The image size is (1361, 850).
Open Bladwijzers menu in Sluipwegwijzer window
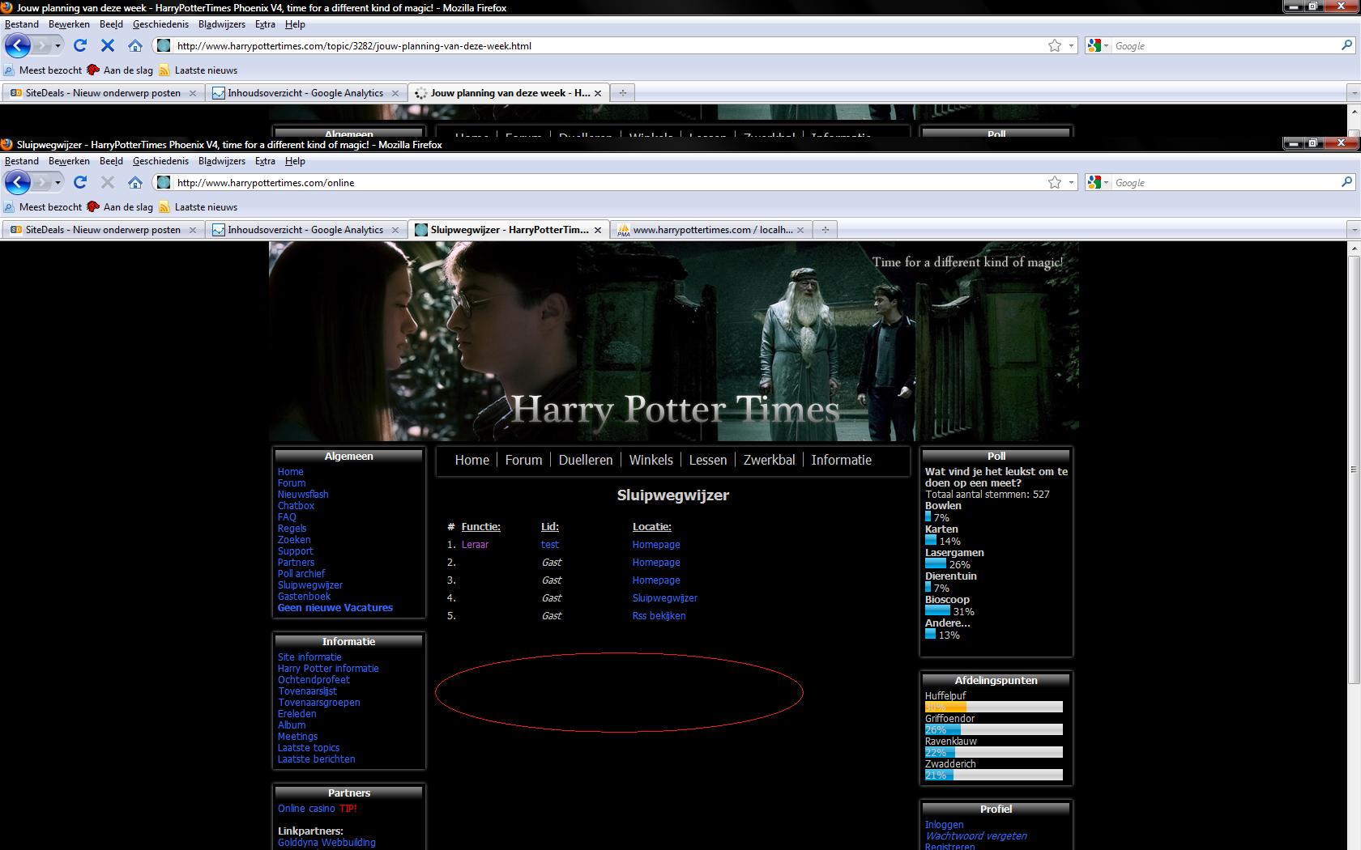pos(222,161)
